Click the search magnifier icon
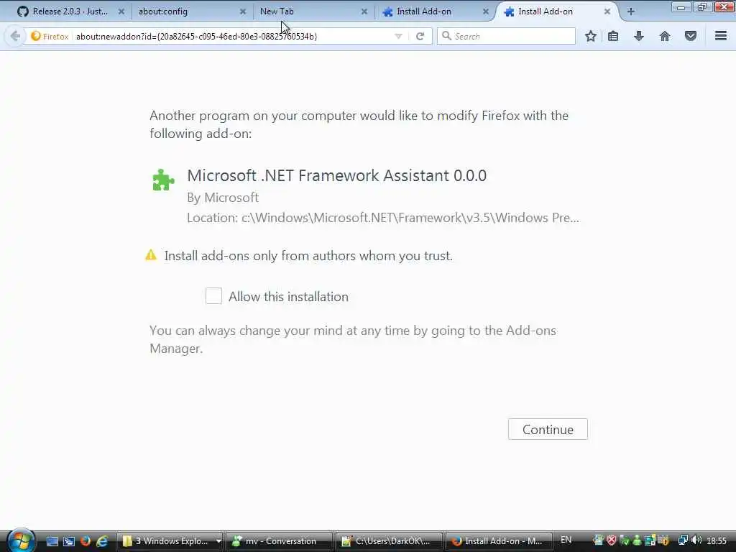This screenshot has height=552, width=736. click(x=447, y=36)
